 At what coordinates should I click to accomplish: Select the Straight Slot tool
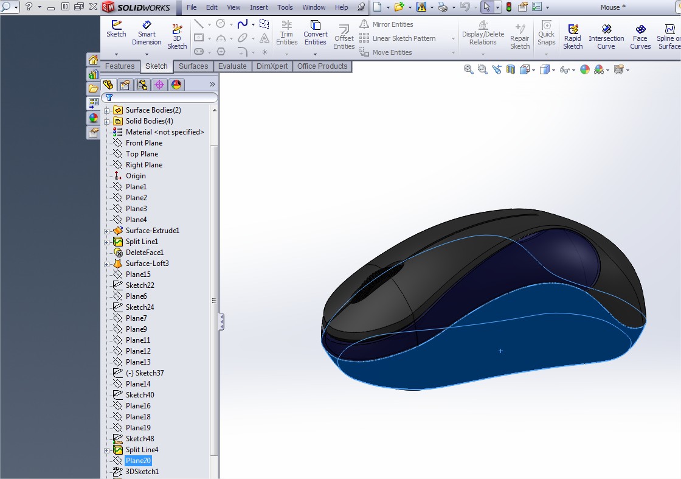(199, 52)
